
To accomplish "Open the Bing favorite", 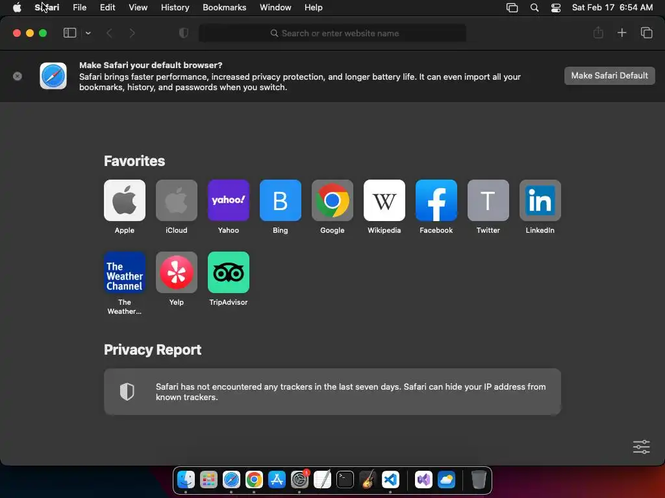I will (281, 200).
